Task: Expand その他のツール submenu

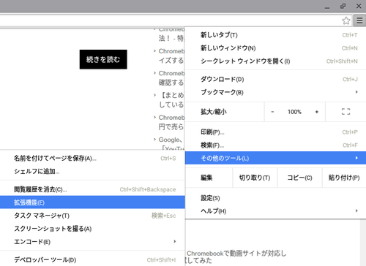Action: [275, 158]
